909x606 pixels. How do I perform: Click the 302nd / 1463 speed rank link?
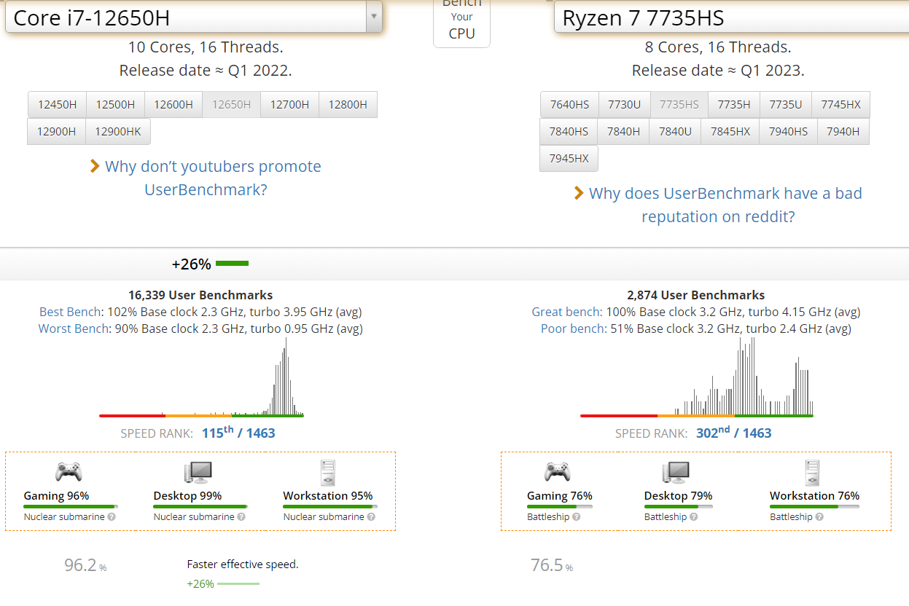pyautogui.click(x=733, y=433)
